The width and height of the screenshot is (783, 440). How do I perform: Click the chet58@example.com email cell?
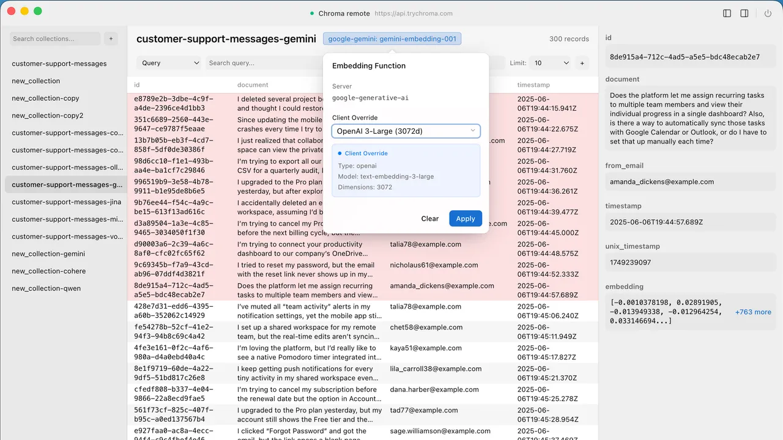426,328
